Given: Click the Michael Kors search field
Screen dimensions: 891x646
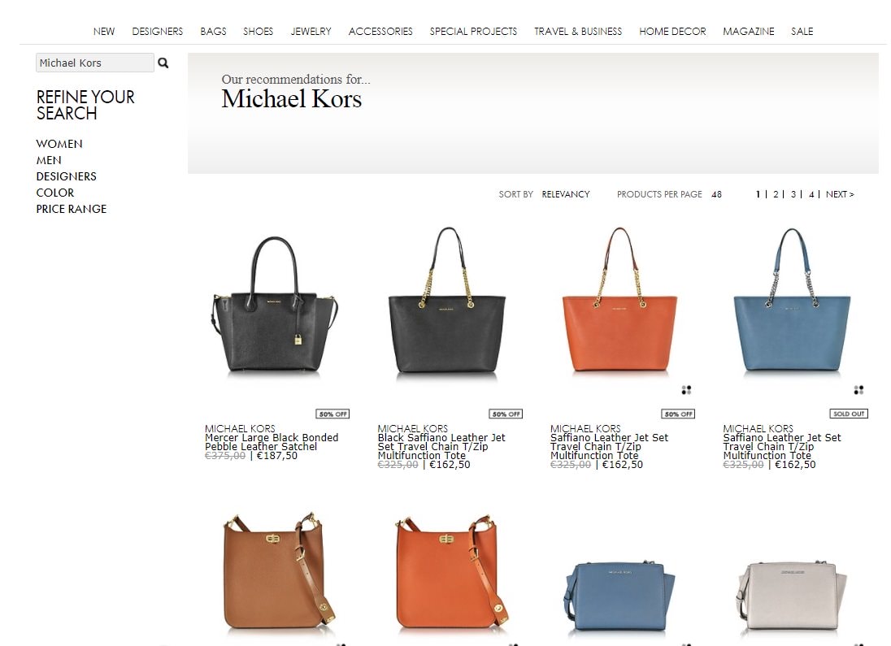Looking at the screenshot, I should 95,63.
